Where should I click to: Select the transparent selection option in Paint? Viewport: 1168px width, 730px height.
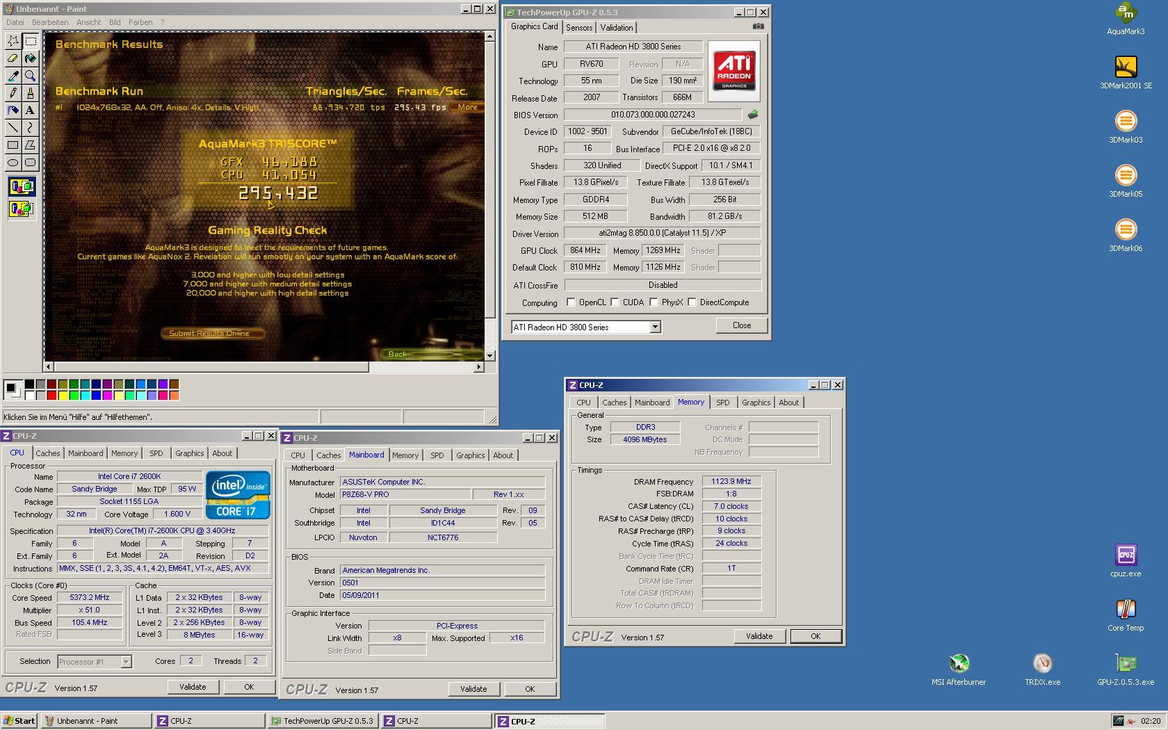click(22, 209)
